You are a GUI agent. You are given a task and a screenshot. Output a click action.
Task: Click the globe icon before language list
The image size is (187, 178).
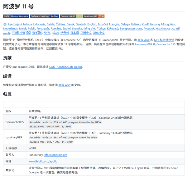click(x=5, y=25)
